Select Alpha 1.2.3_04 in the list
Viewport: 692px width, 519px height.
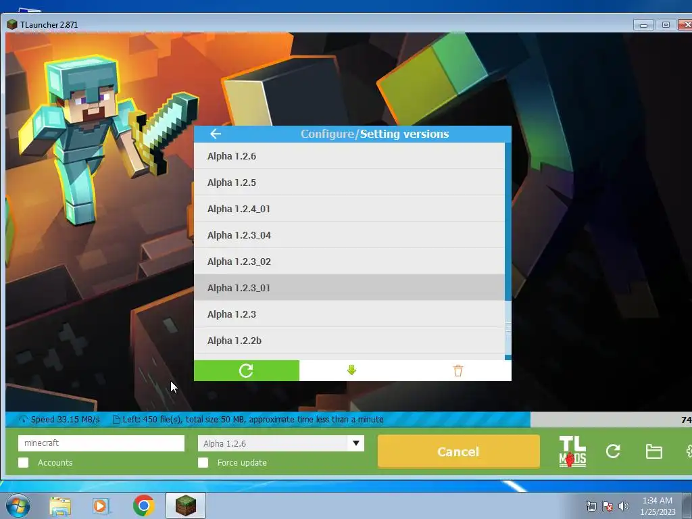tap(349, 235)
